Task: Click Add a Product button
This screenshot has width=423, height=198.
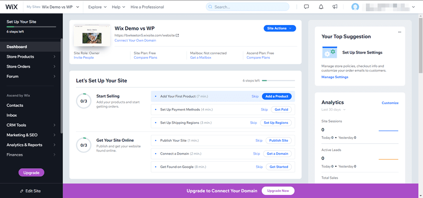Action: pos(277,96)
